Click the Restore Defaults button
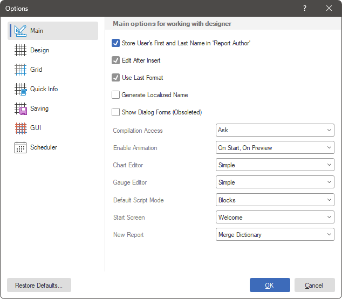The height and width of the screenshot is (299, 342). (x=39, y=286)
